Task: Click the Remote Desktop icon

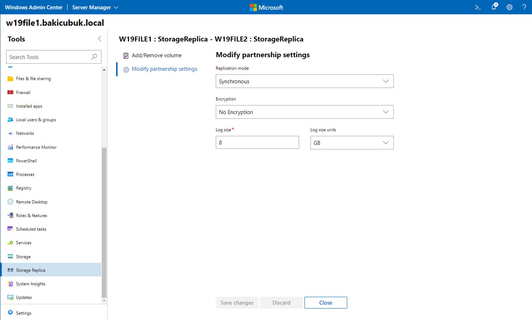Action: coord(10,202)
